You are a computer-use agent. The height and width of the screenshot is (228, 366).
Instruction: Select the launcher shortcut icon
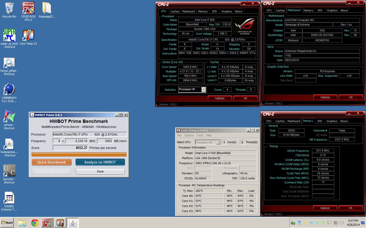click(9, 174)
